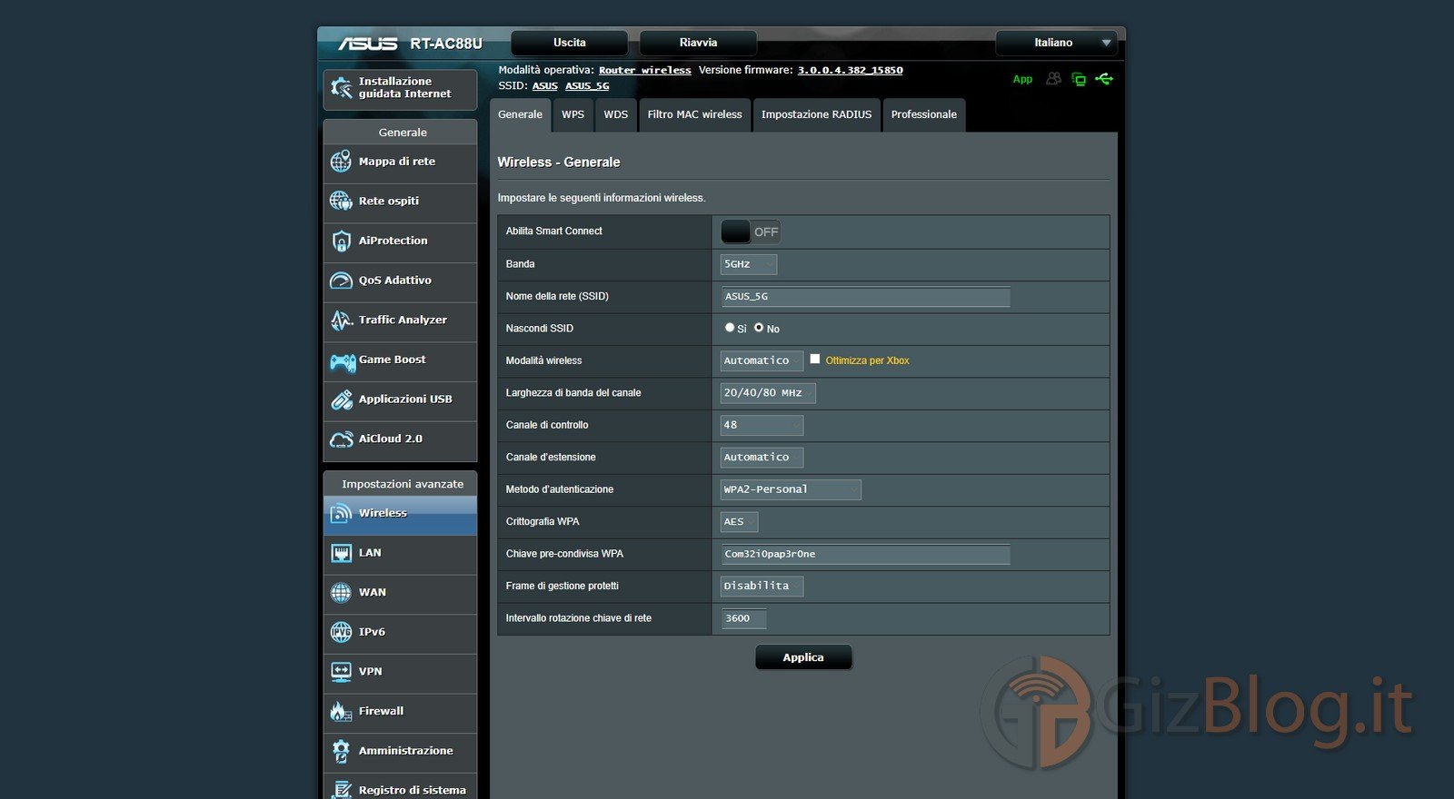Click the Applica button
1454x799 pixels.
point(803,657)
